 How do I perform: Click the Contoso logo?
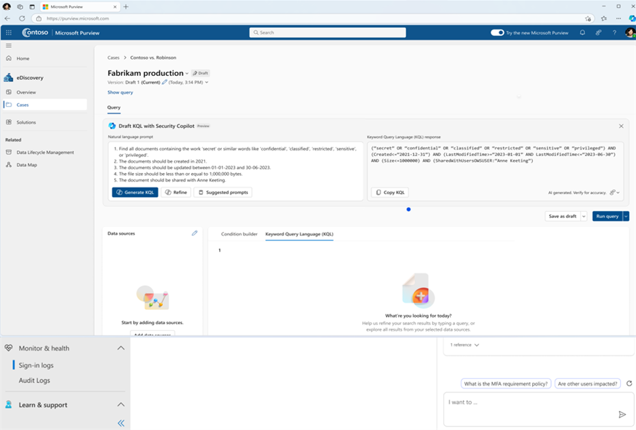coord(35,33)
